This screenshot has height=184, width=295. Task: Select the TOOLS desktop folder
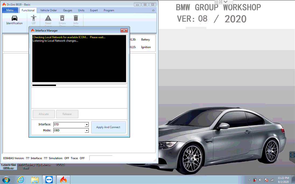[60, 164]
